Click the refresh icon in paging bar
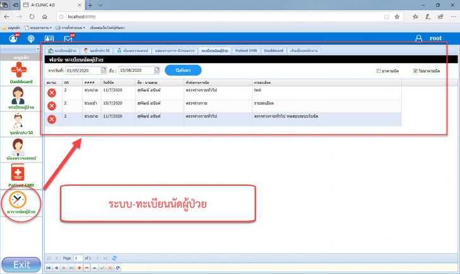460x274 pixels. (x=114, y=258)
